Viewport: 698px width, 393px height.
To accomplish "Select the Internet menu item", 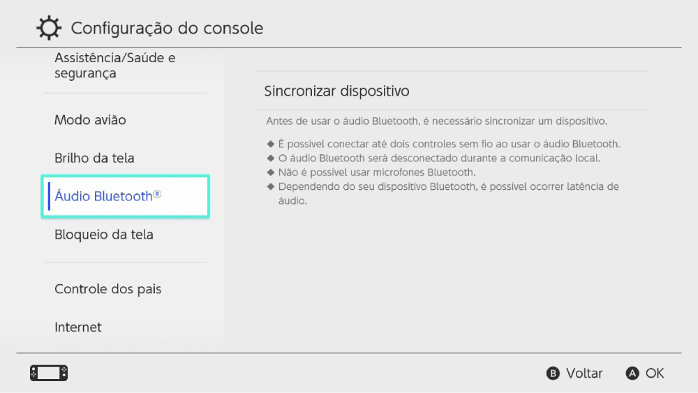I will tap(78, 327).
